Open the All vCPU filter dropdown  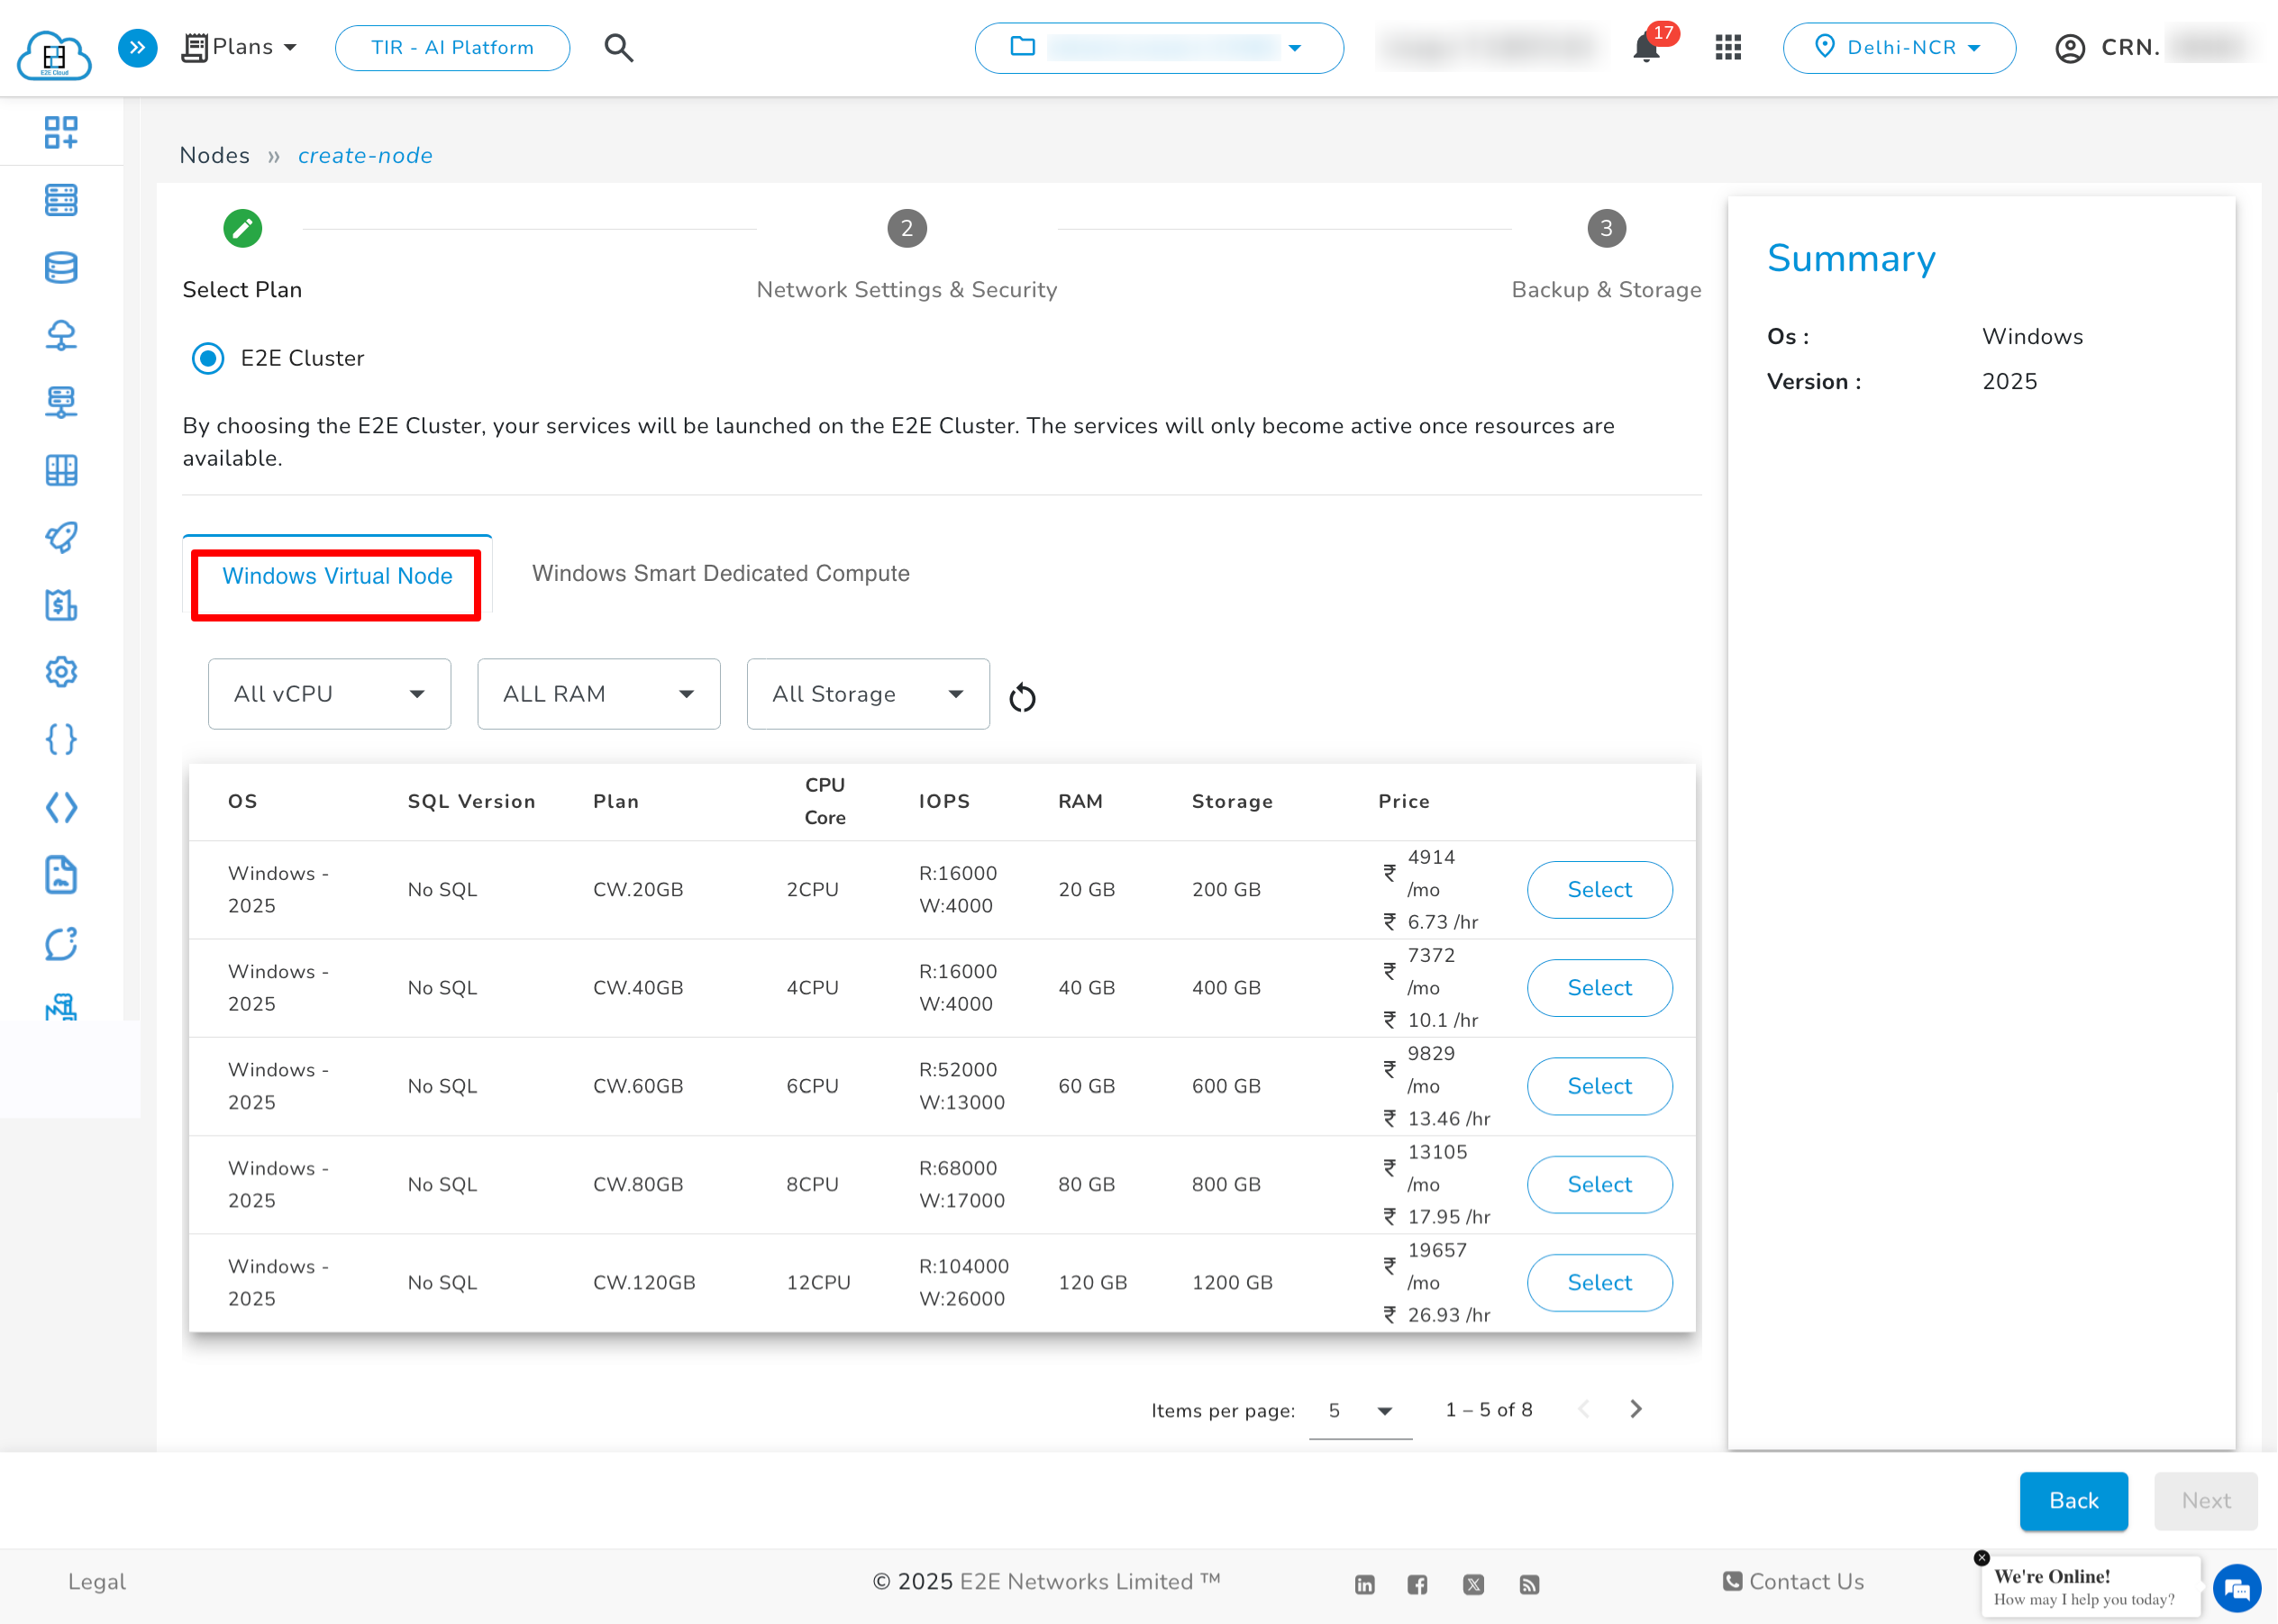pyautogui.click(x=329, y=693)
